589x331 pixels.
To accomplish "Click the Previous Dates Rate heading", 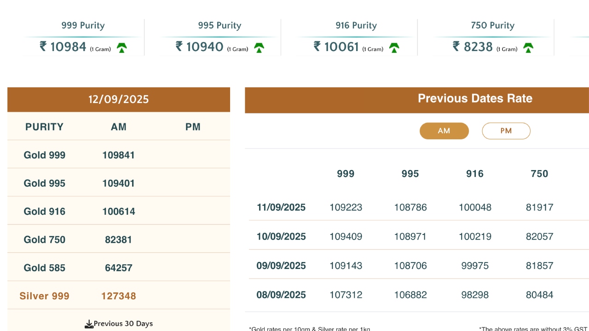I will point(475,98).
